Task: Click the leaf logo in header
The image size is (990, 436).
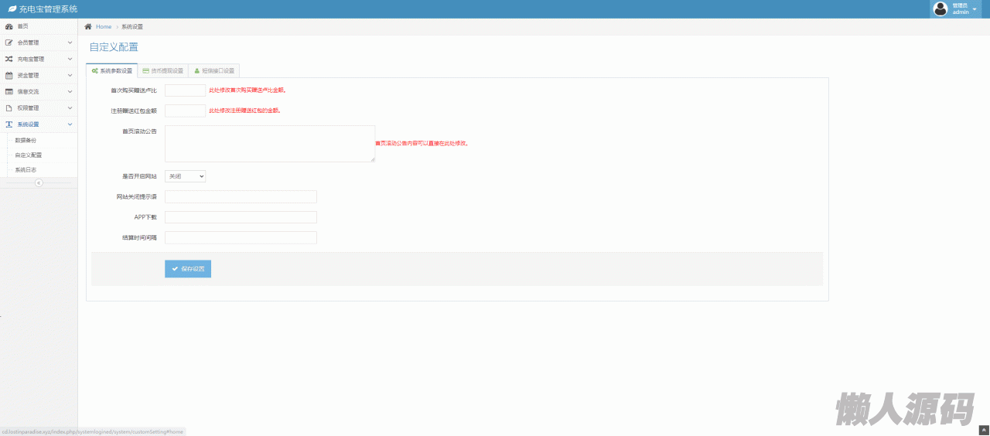Action: pyautogui.click(x=12, y=9)
